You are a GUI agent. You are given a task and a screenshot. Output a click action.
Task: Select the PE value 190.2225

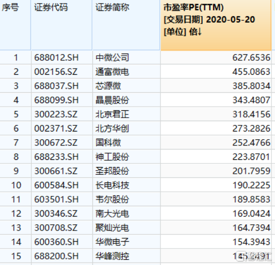pyautogui.click(x=251, y=186)
